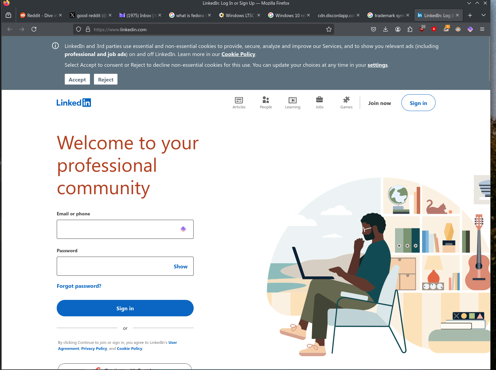Reload the LinkedIn page
The image size is (496, 370).
coord(34,30)
